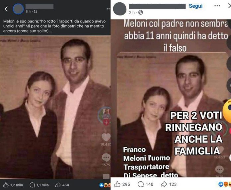The width and height of the screenshot is (231, 190).
Task: Follow the author via Segui link
Action: tap(195, 6)
